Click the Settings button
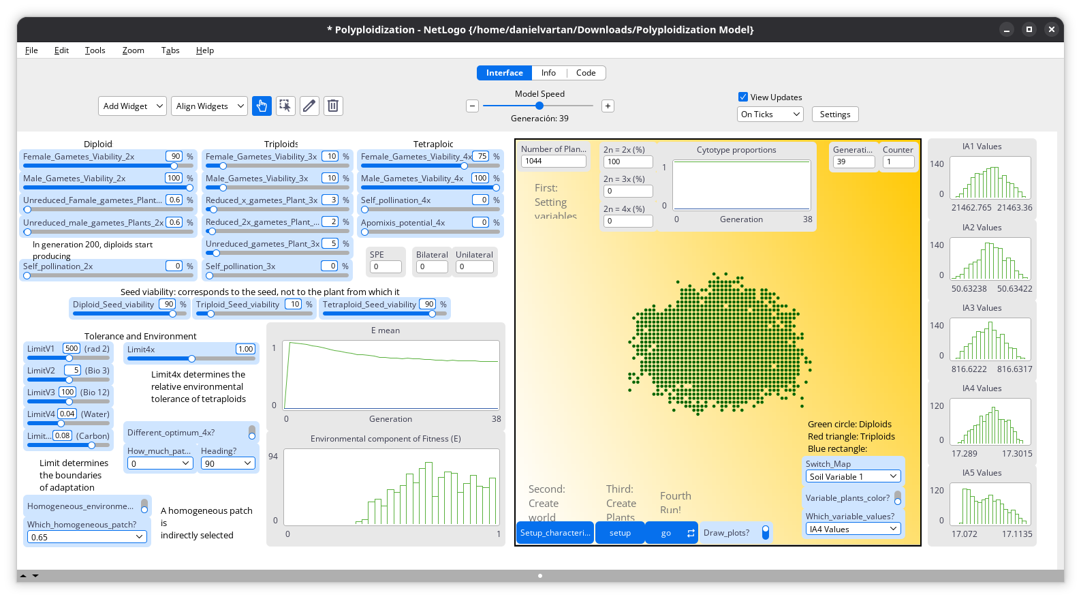This screenshot has height=599, width=1081. click(x=834, y=114)
